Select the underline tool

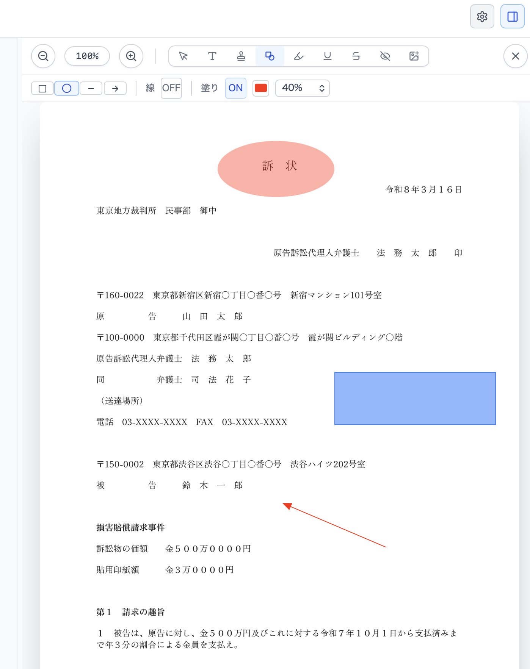coord(328,56)
